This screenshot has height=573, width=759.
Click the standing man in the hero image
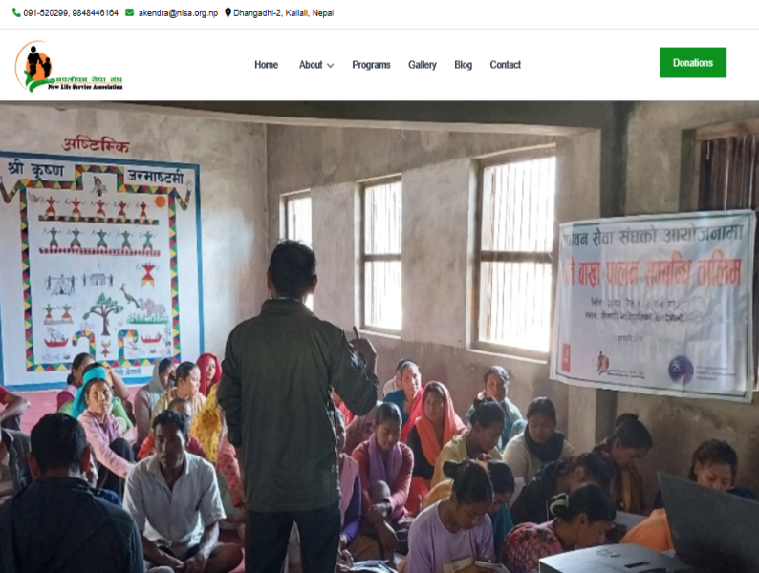(296, 406)
